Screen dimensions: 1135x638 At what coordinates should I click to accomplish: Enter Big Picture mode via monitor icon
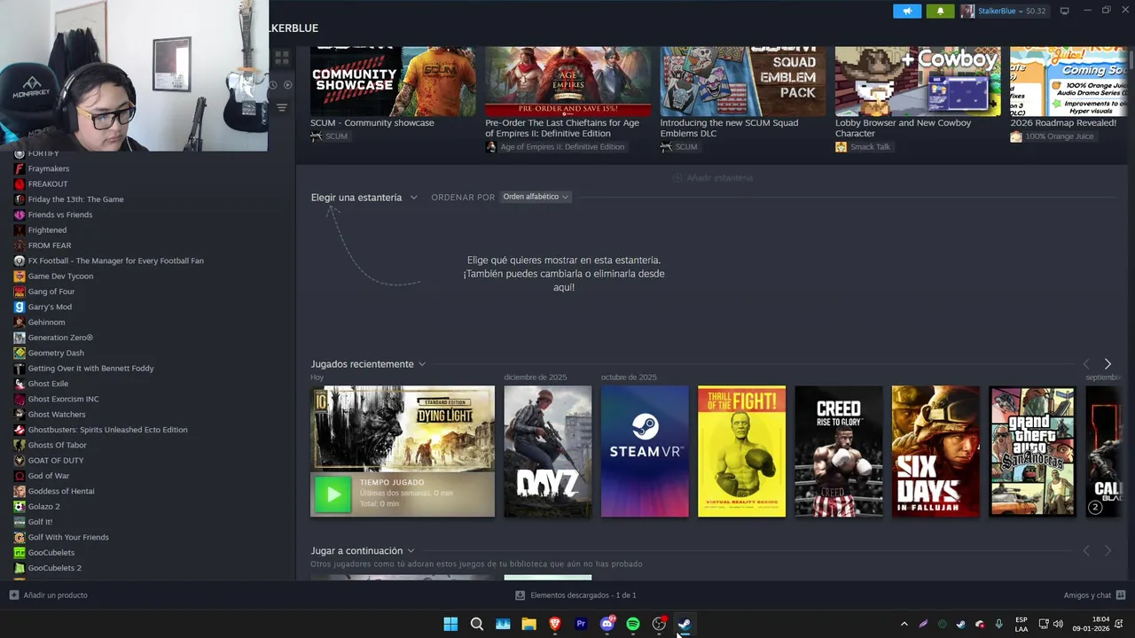tap(1064, 11)
